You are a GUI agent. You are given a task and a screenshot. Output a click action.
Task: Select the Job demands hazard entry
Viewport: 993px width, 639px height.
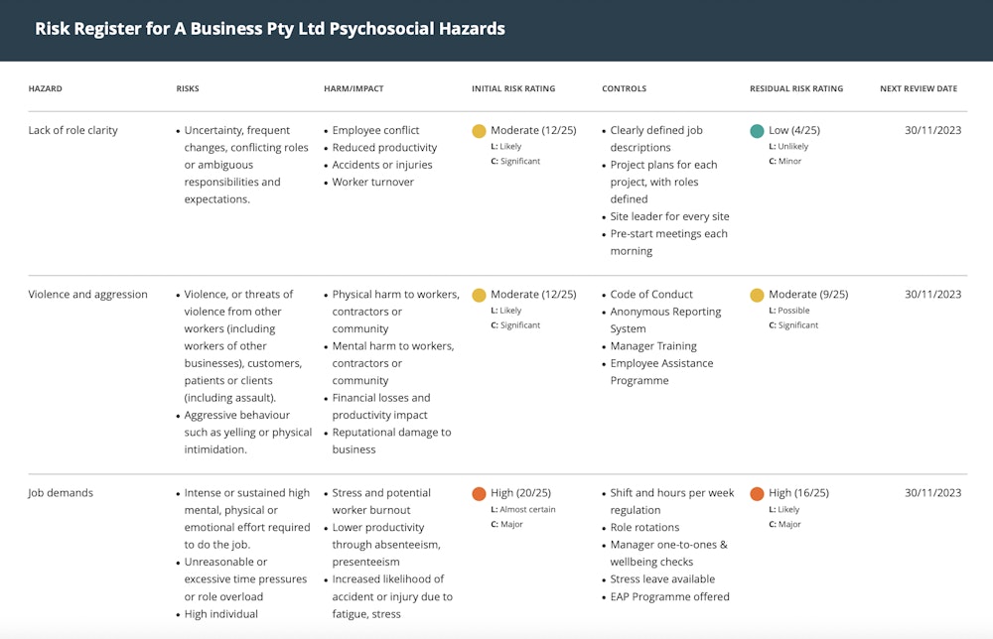[x=63, y=492]
